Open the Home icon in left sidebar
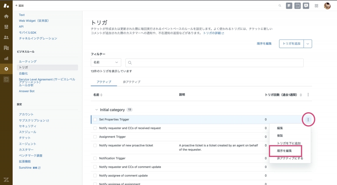 pyautogui.click(x=6, y=16)
